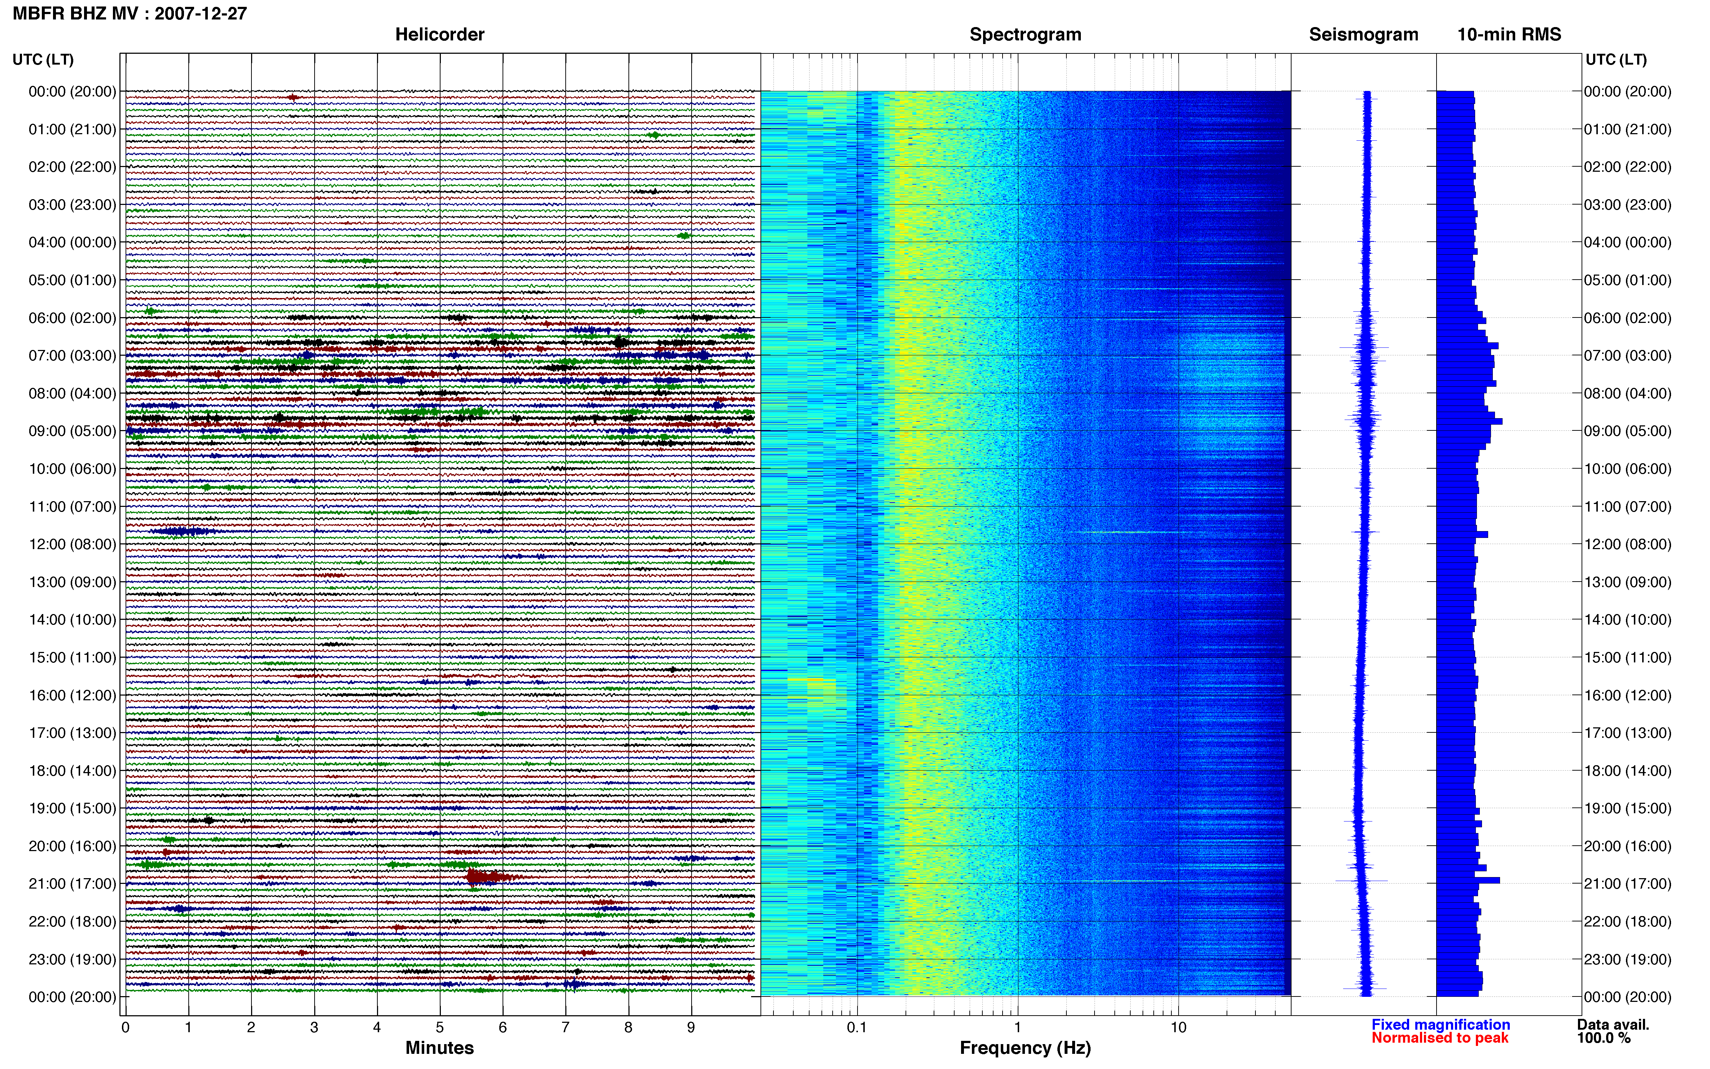
Task: Click "09:00 (05:00)" on the helicorder's left axis
Action: (72, 431)
